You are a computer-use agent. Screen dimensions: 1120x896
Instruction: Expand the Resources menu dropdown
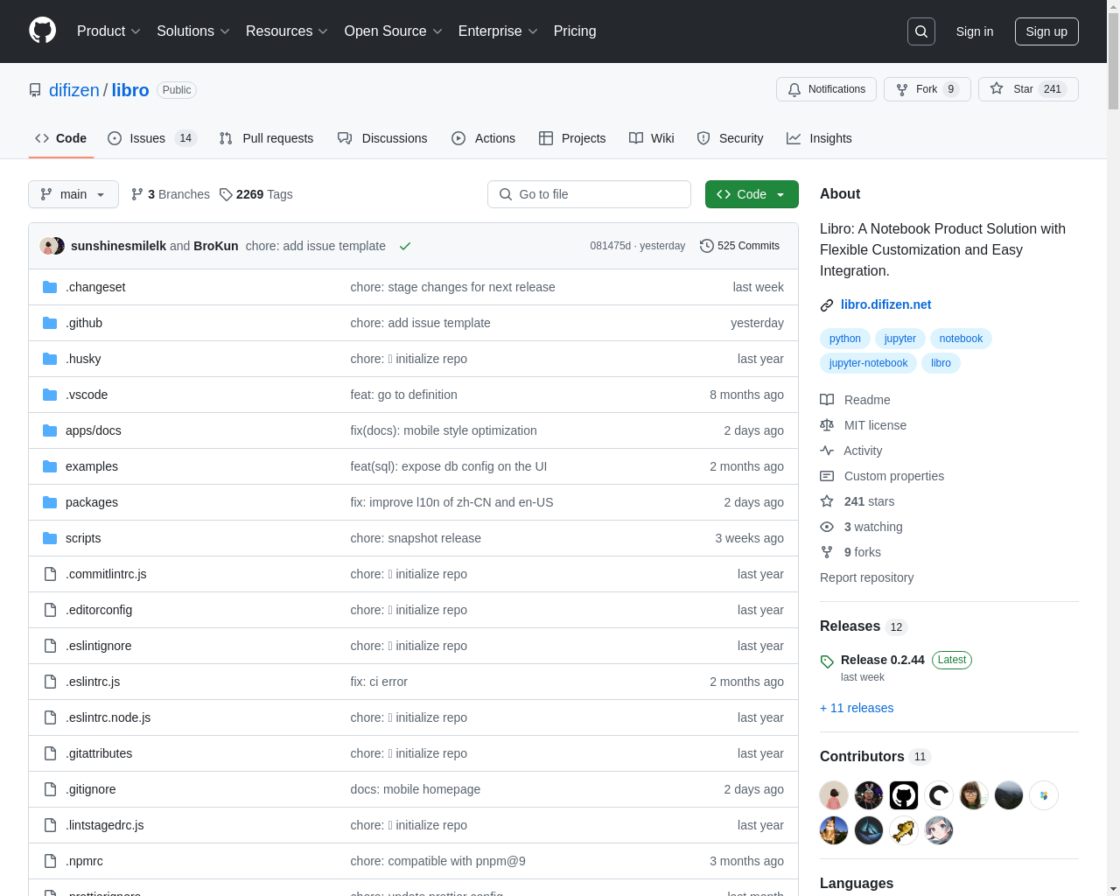click(287, 31)
